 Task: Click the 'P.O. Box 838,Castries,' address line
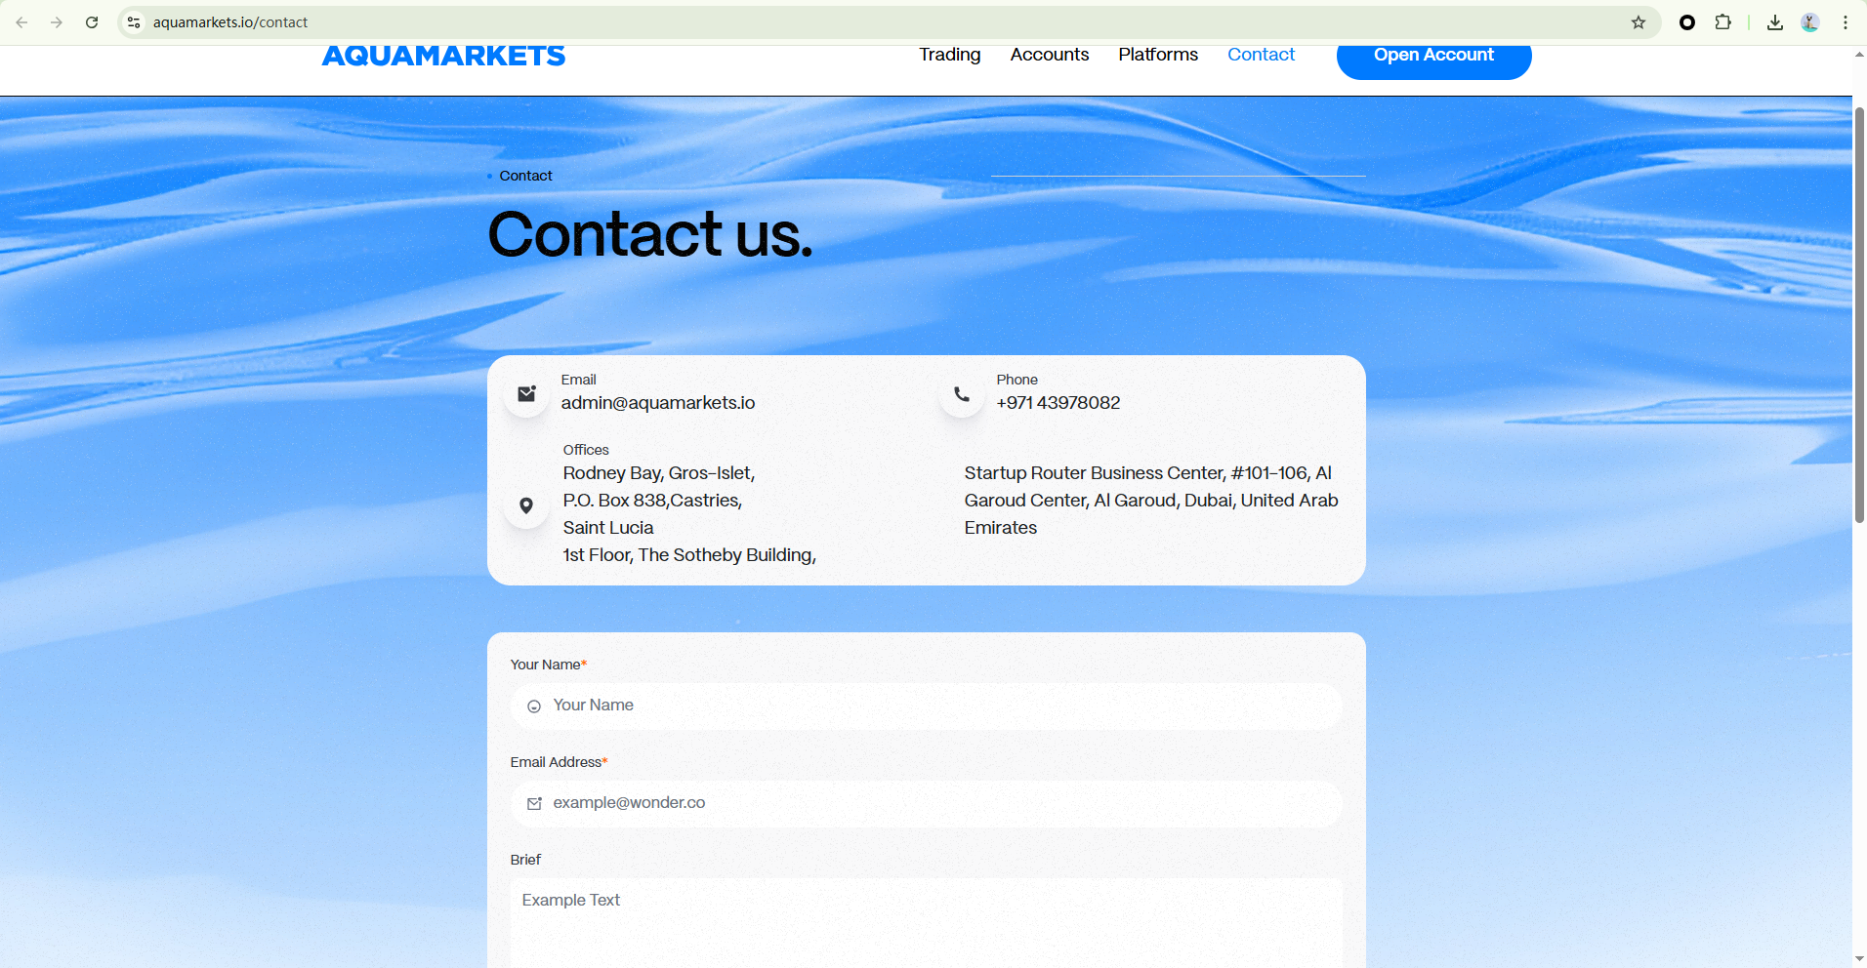pos(652,501)
